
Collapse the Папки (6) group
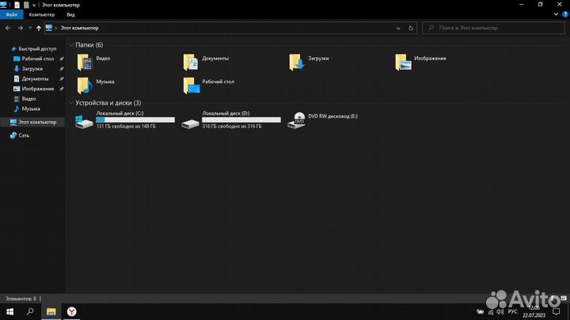[x=71, y=45]
